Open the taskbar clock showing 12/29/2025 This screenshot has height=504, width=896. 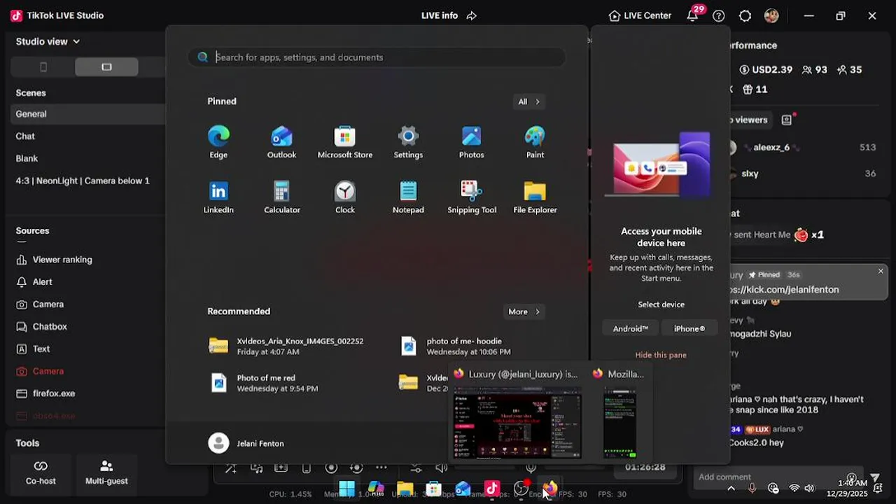pyautogui.click(x=852, y=488)
